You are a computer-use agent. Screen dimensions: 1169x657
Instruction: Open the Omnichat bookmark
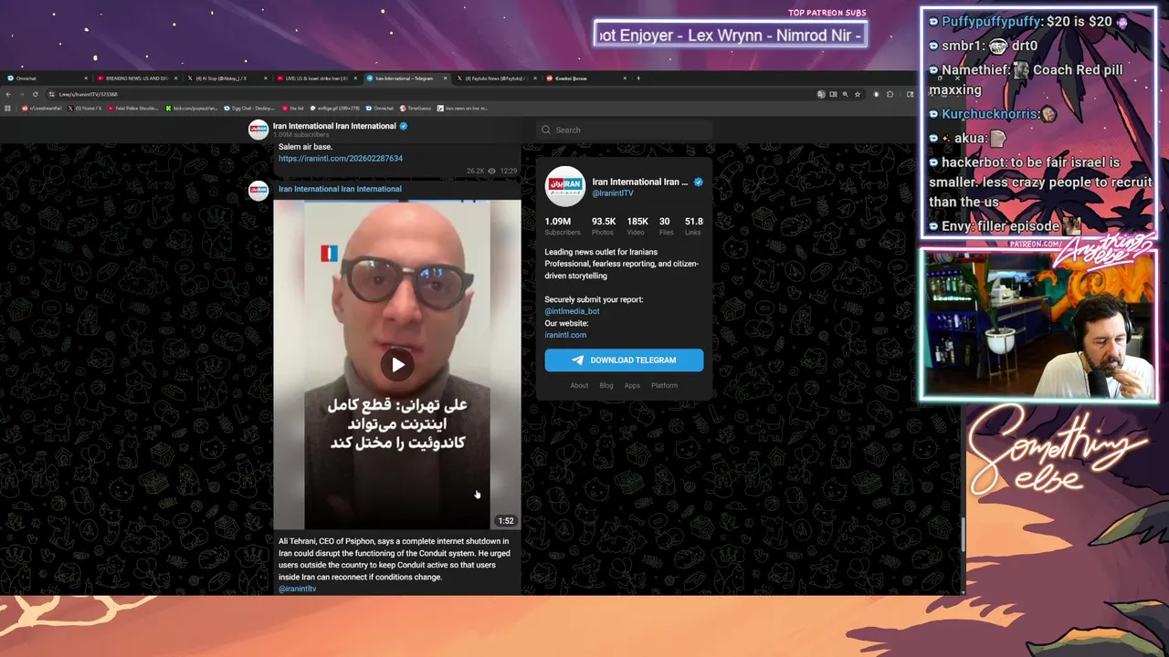pos(379,108)
